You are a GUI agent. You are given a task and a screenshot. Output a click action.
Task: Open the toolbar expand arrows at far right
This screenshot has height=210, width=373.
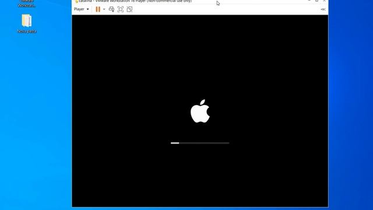coord(323,9)
